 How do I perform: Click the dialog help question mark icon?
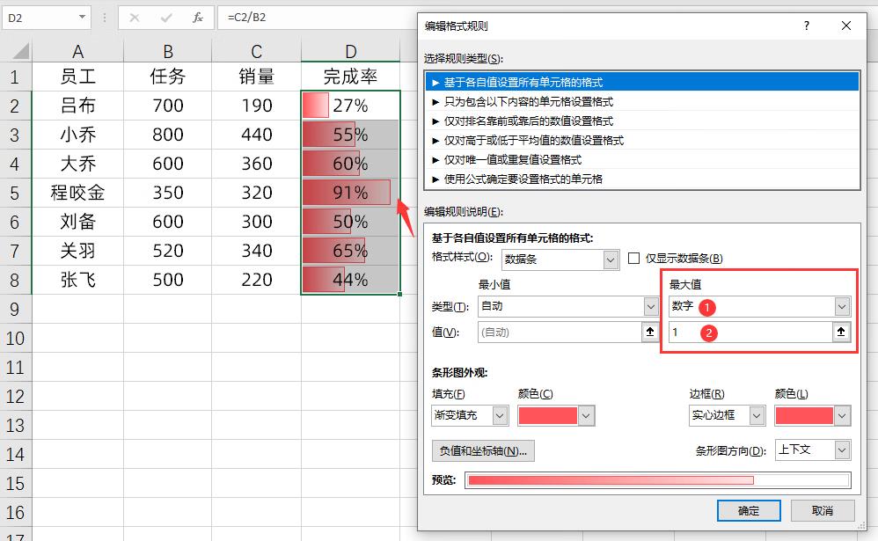point(806,26)
